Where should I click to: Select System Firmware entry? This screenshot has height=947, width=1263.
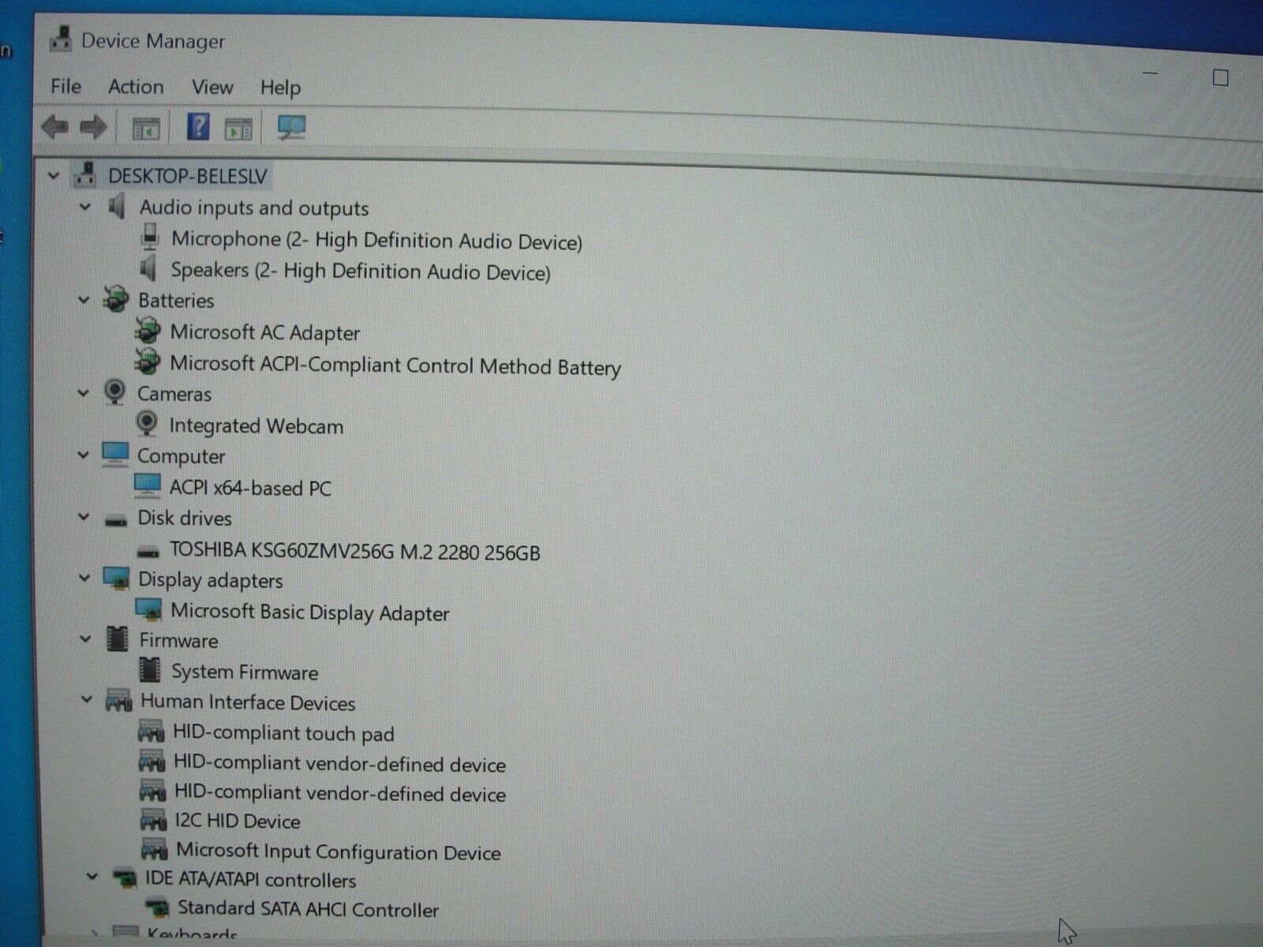[245, 672]
